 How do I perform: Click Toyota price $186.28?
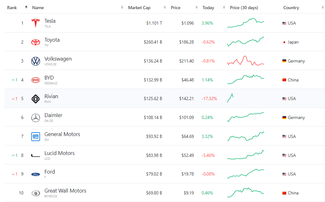coord(187,42)
